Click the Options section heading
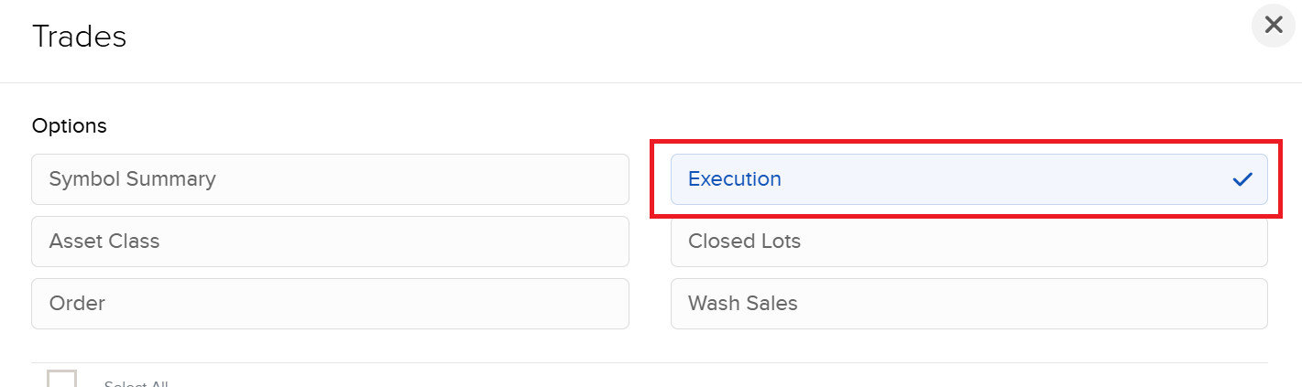This screenshot has width=1302, height=387. click(69, 125)
